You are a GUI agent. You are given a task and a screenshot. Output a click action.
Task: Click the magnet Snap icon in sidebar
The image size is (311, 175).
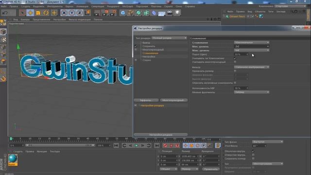[3, 79]
